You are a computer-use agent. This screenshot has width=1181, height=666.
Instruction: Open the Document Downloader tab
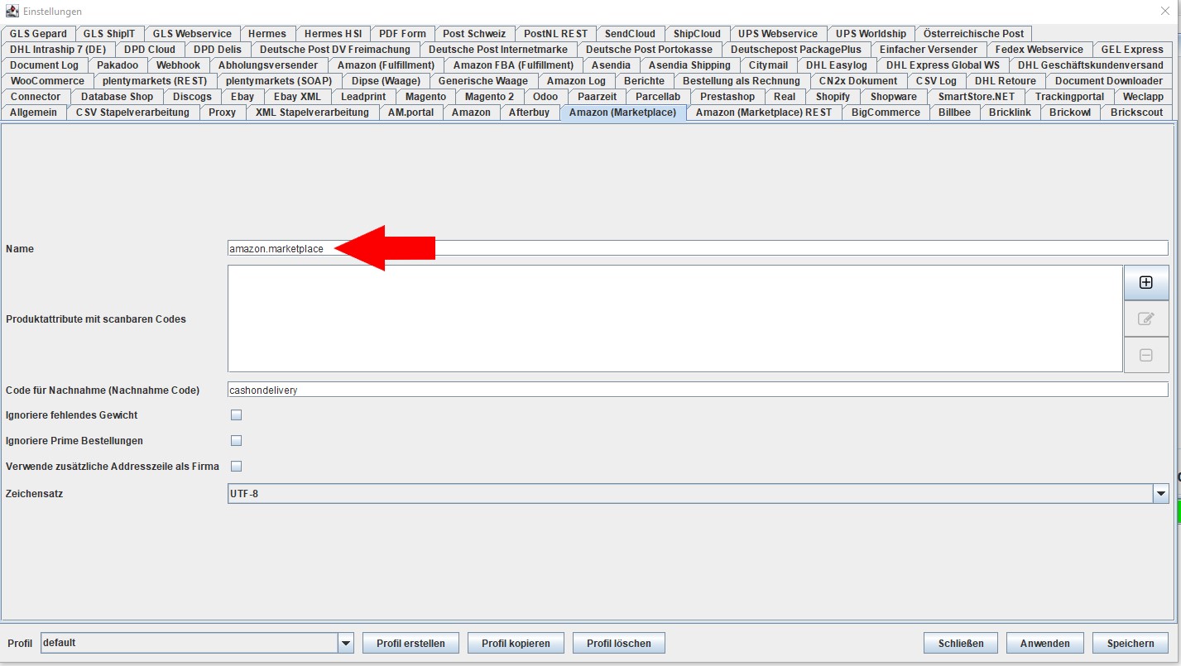1109,81
